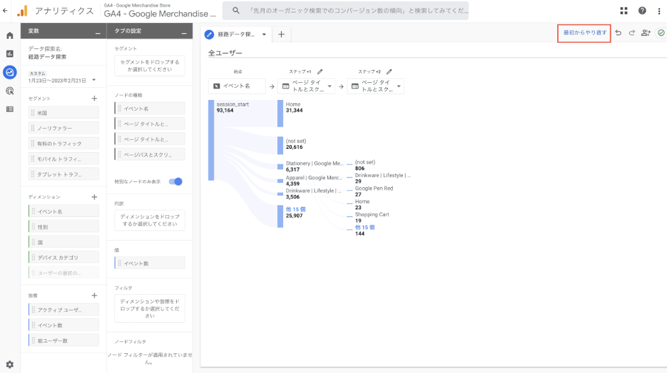667x373 pixels.
Task: Click the フィルタ drop zone
Action: point(150,309)
